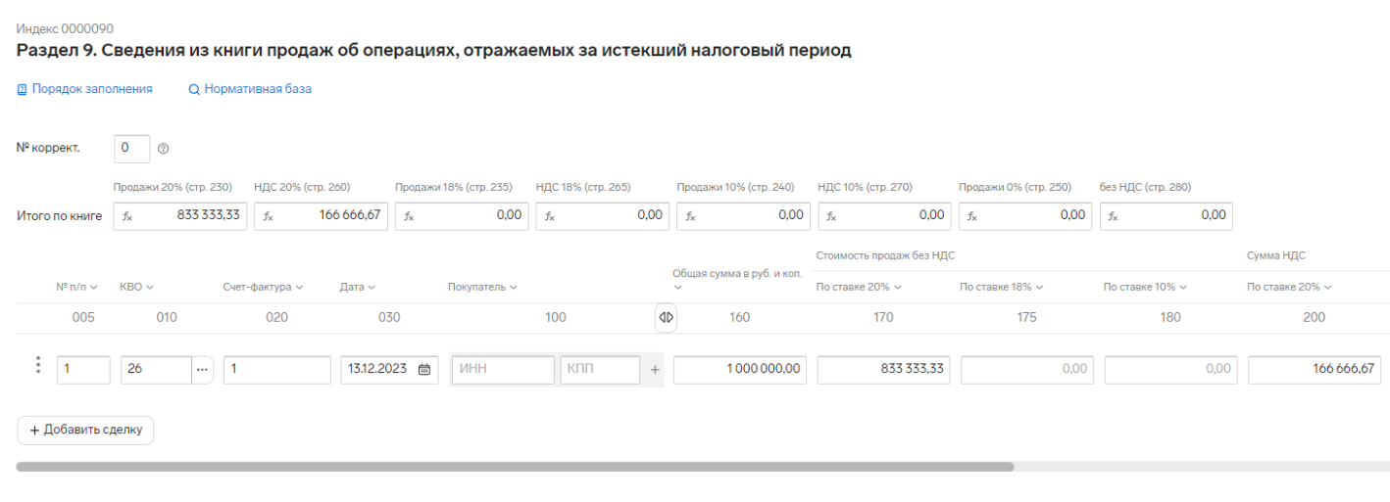Open Порядок заполнения link
This screenshot has width=1390, height=502.
point(85,89)
